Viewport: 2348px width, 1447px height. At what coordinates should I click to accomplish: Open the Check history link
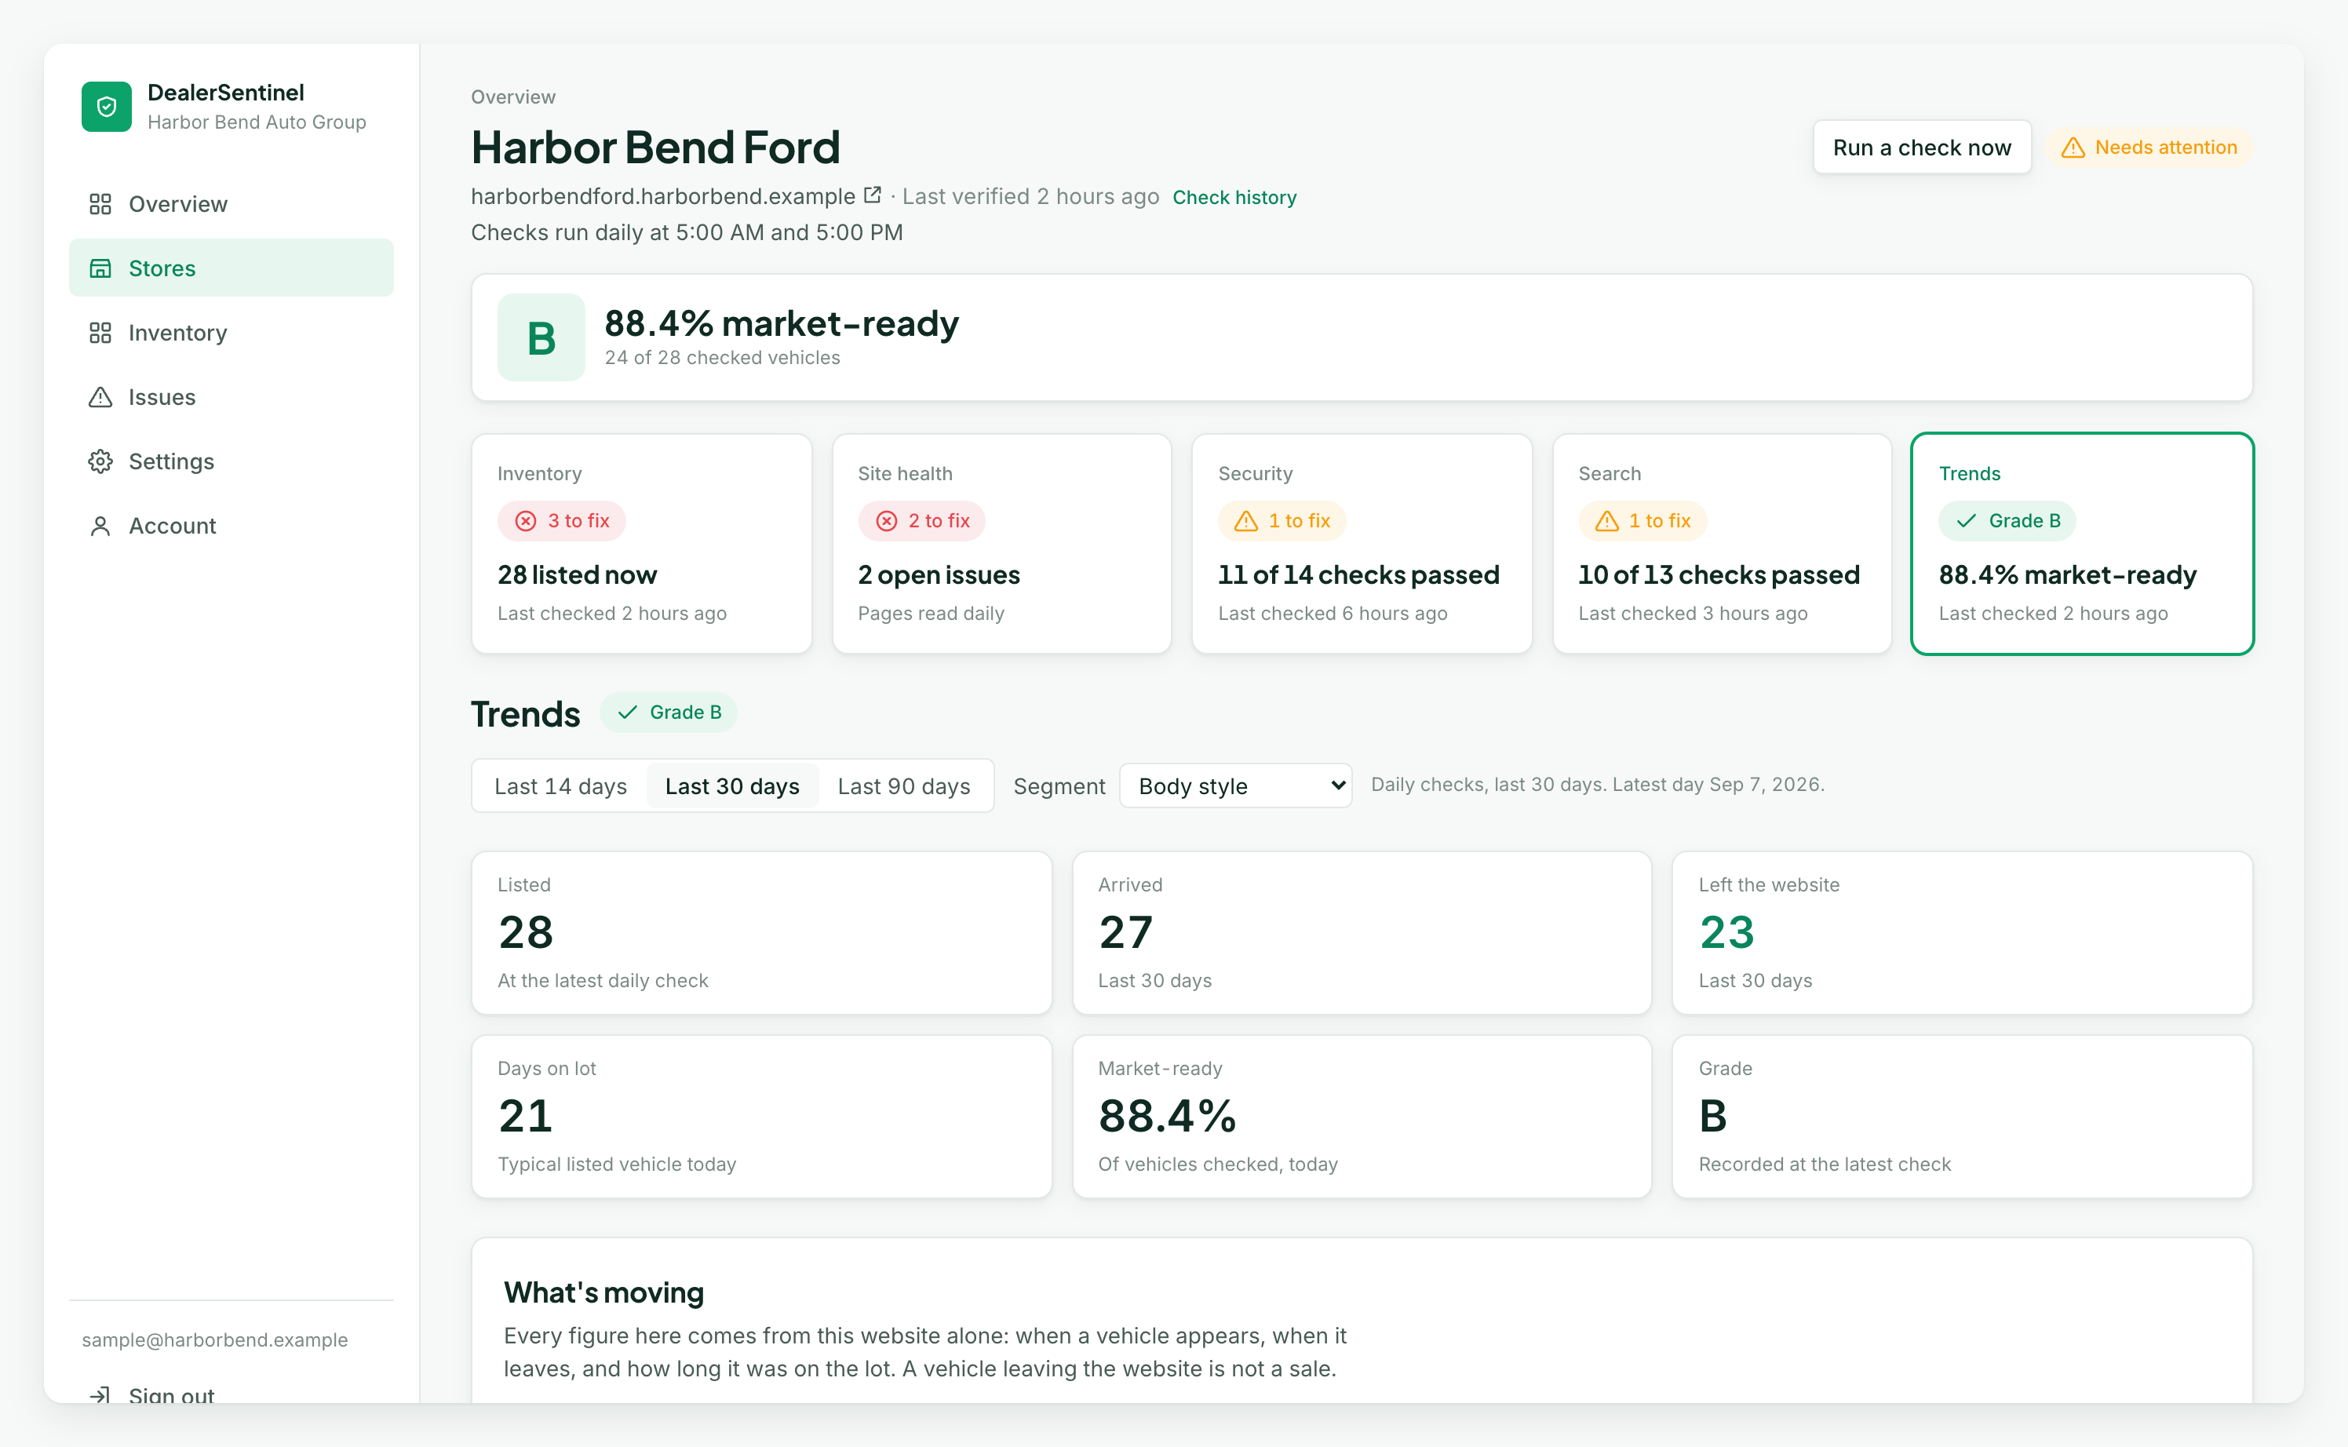click(x=1234, y=197)
